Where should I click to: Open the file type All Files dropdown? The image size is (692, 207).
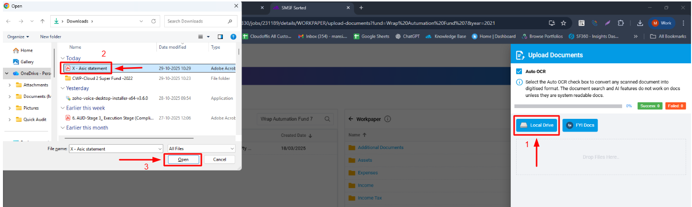pyautogui.click(x=201, y=149)
